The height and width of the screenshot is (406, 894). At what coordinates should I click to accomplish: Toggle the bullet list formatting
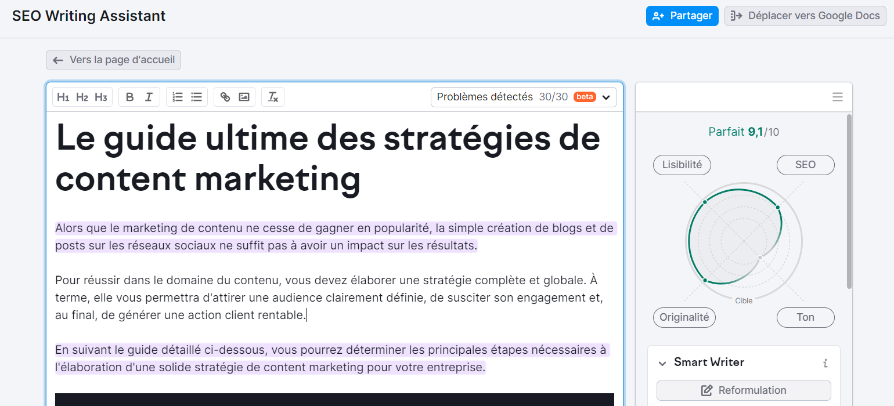pyautogui.click(x=196, y=97)
